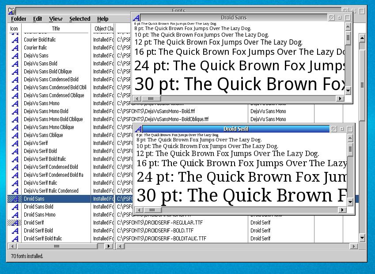The height and width of the screenshot is (274, 375).
Task: Click the Object Class column header
Action: (103, 29)
